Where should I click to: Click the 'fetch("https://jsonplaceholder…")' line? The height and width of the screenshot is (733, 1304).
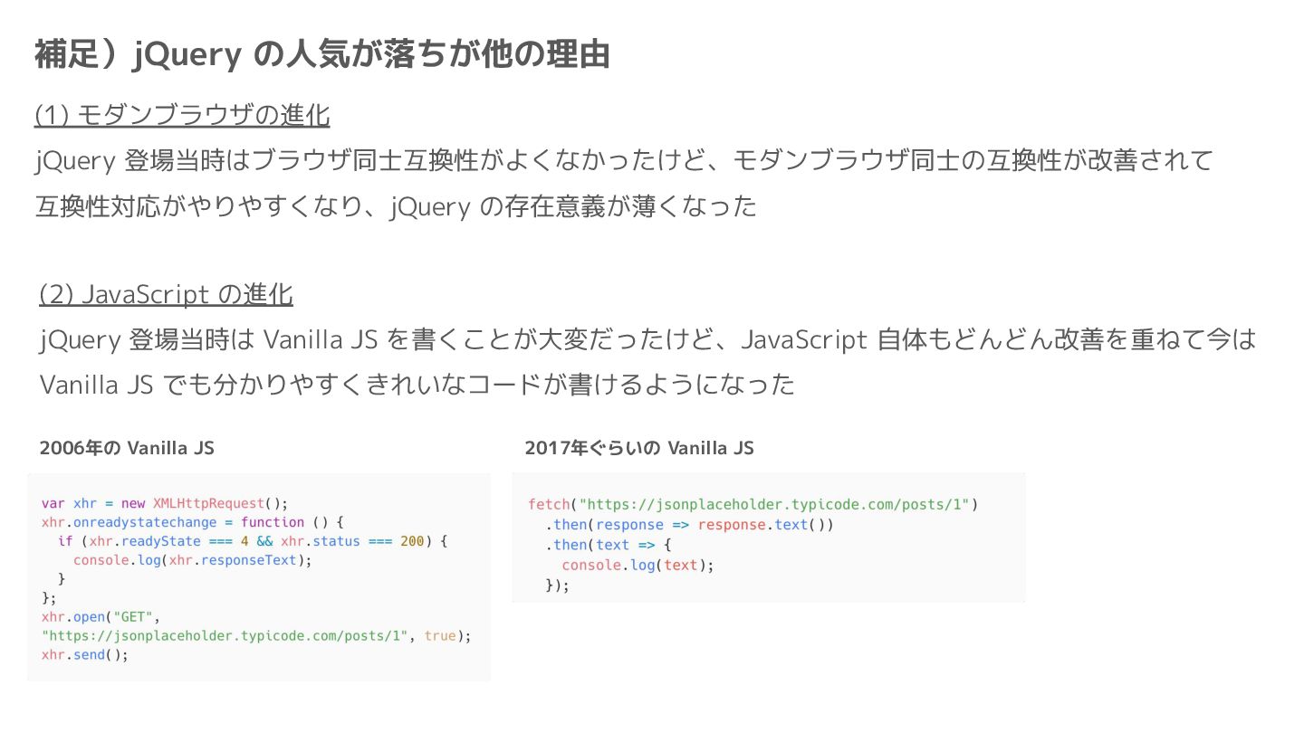point(753,504)
